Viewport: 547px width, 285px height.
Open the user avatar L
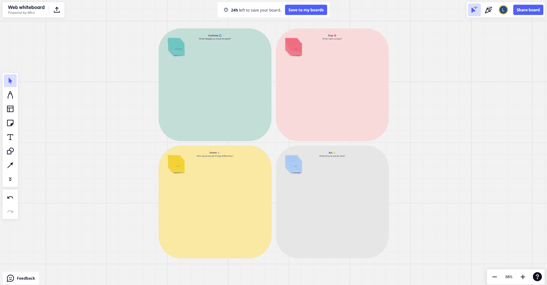(503, 10)
